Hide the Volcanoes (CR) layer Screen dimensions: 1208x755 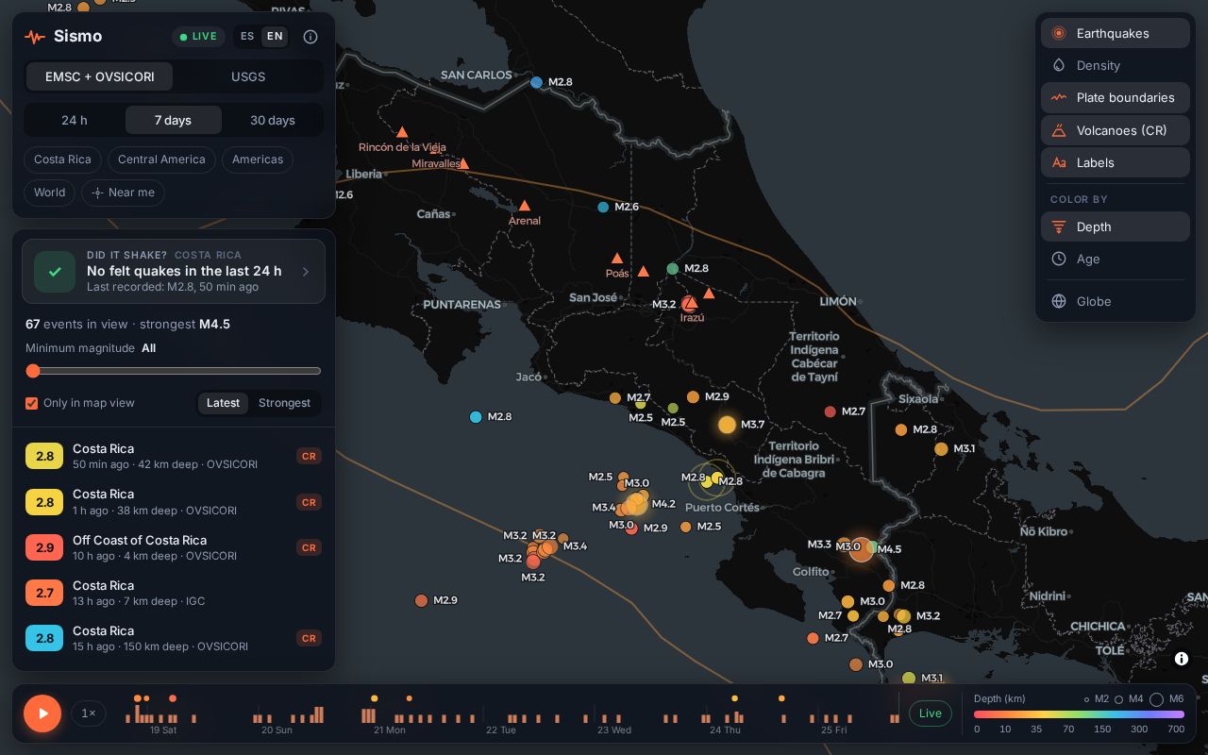click(1115, 130)
